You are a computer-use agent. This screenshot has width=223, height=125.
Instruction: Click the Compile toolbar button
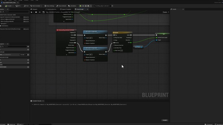coord(8,6)
